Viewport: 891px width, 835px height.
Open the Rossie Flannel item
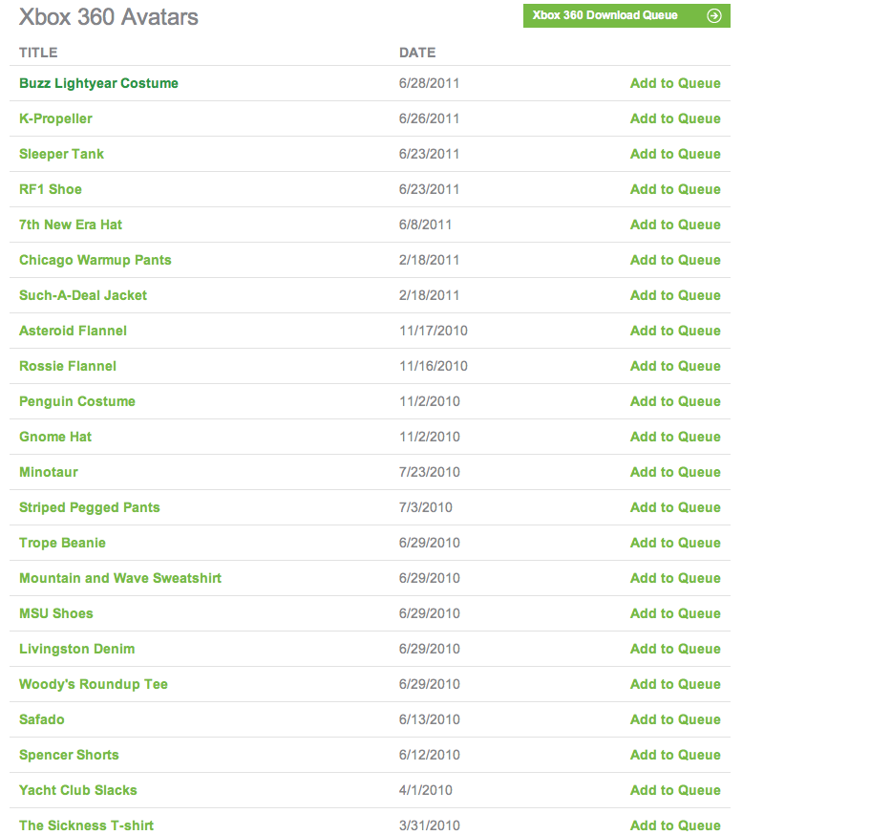[x=68, y=366]
